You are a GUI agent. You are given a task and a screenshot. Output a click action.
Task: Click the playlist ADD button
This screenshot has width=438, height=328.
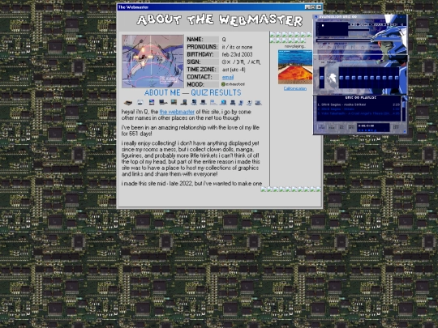coord(321,127)
